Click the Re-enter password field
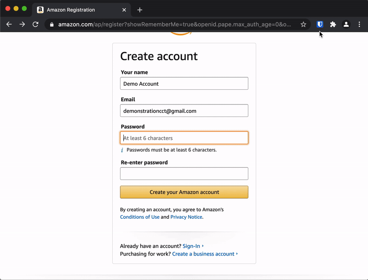This screenshot has width=368, height=280. pyautogui.click(x=184, y=174)
